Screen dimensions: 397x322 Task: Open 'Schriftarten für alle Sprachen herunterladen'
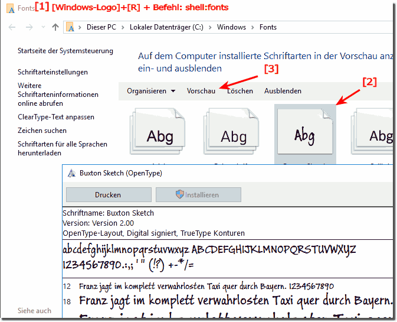coord(63,148)
